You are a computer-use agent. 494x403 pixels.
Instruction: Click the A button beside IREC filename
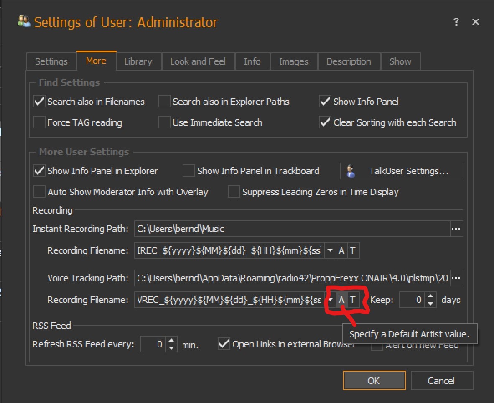(341, 250)
